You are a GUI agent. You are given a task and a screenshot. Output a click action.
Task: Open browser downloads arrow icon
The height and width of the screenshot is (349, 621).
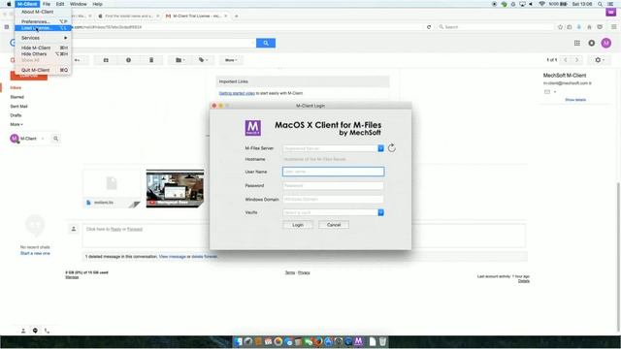tap(579, 27)
